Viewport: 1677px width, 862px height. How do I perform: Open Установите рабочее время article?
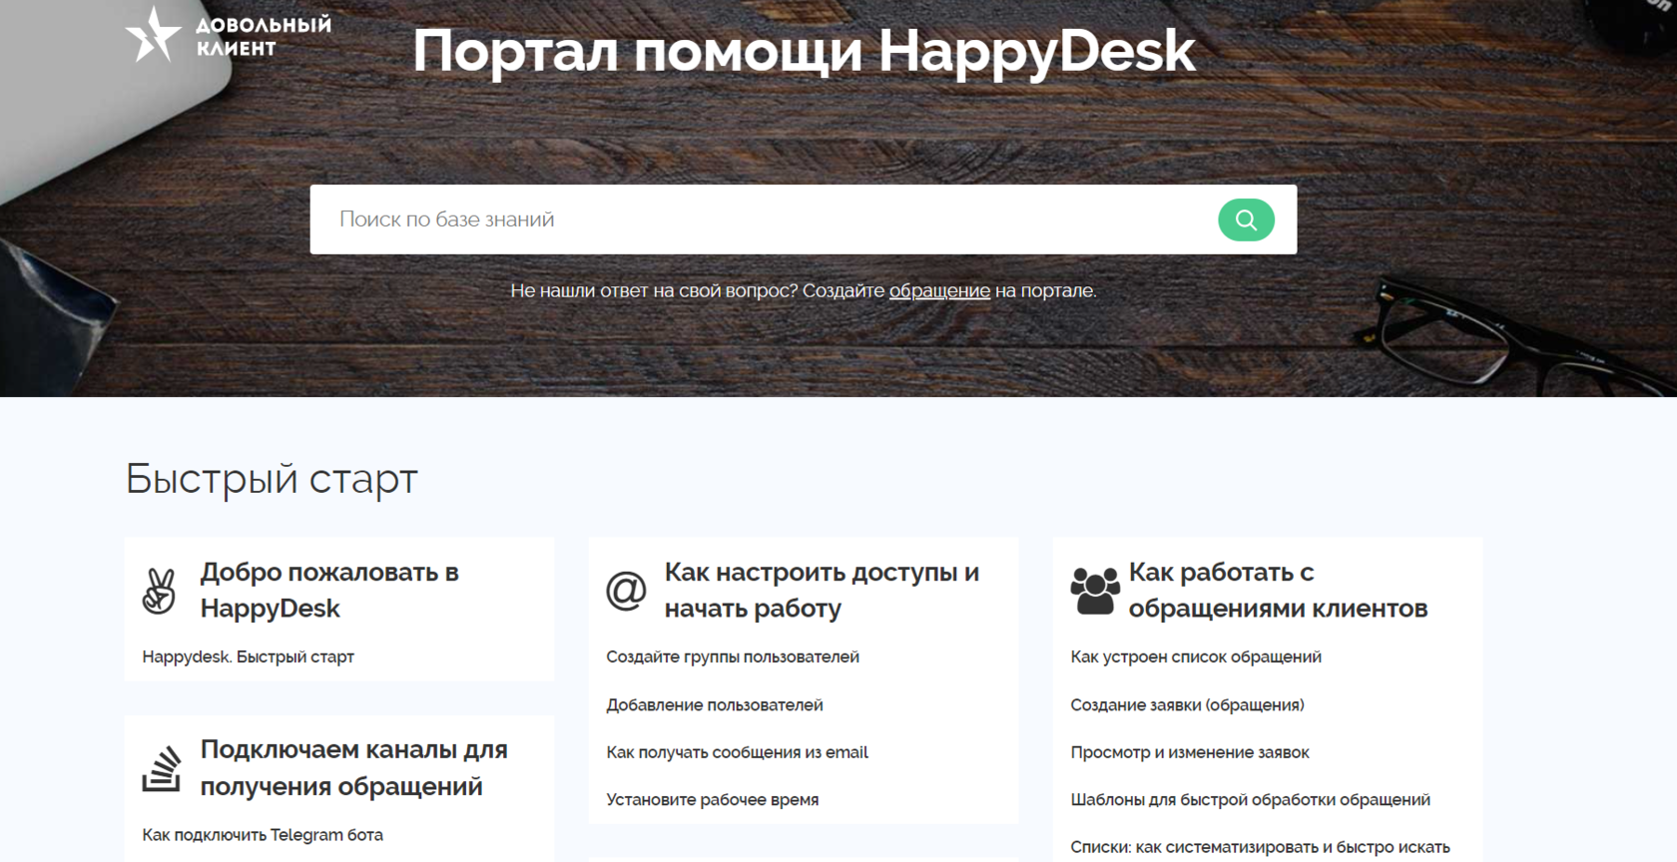(713, 799)
